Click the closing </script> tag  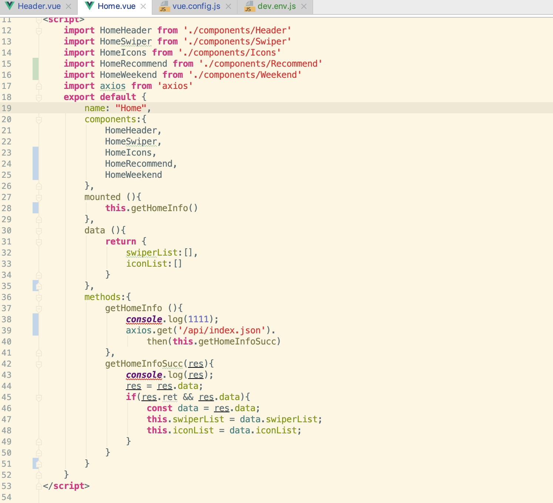coord(66,486)
